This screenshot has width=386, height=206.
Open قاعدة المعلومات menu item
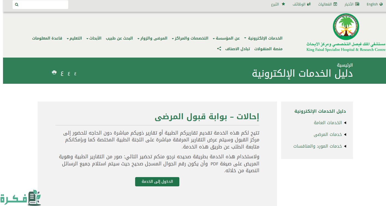tap(47, 38)
